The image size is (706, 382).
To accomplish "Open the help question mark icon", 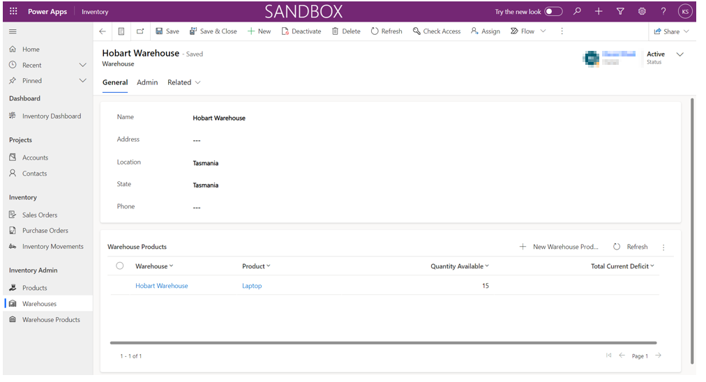I will point(663,11).
